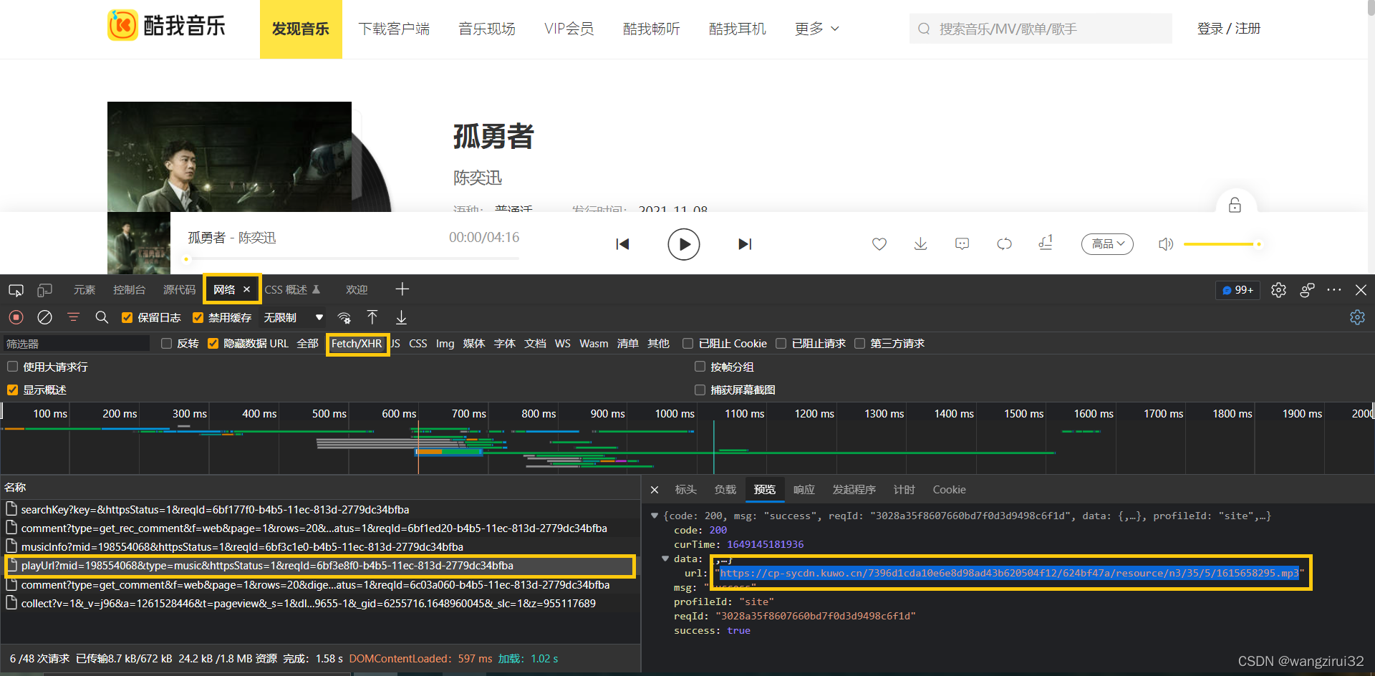Play the previous track

point(622,244)
